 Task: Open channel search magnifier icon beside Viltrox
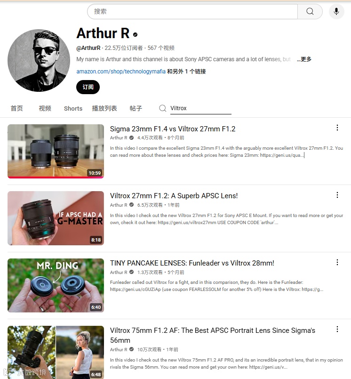[x=163, y=108]
